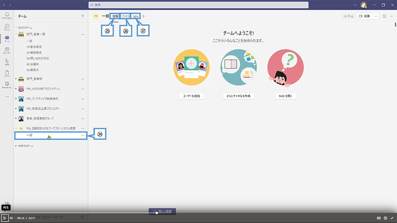Switch to the Wiki tab
This screenshot has height=223, width=397.
click(136, 16)
